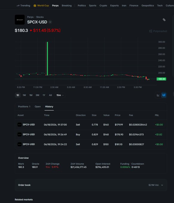Click the Perps breadcrumb link
174x203 pixels.
tap(30, 17)
